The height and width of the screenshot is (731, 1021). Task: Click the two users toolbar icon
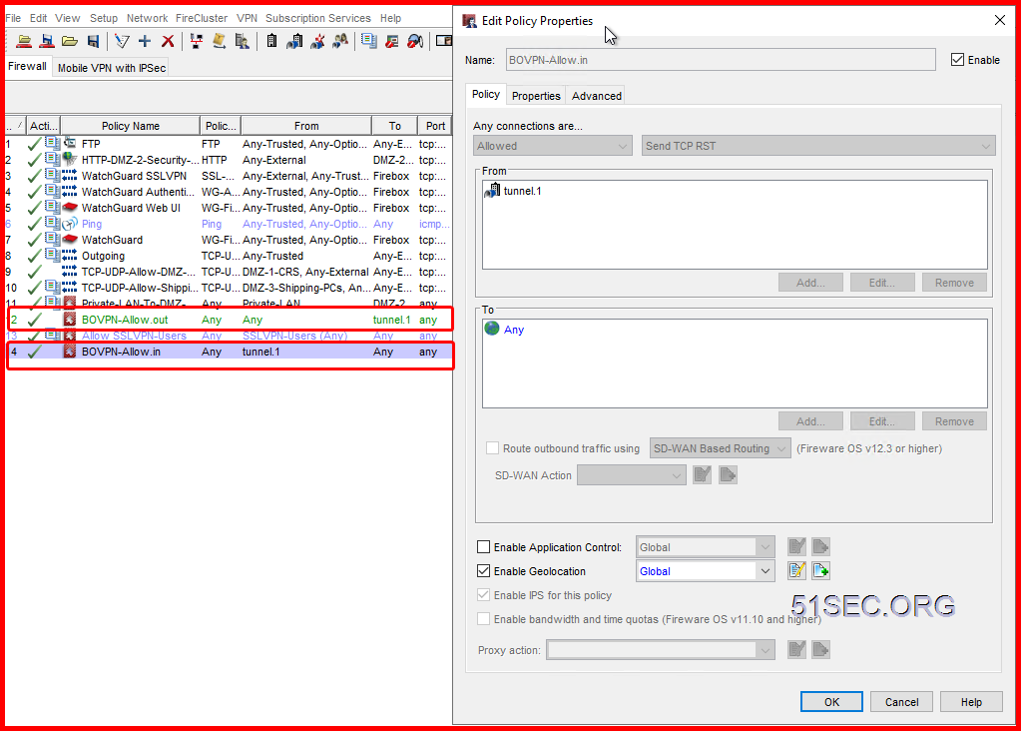coord(340,41)
